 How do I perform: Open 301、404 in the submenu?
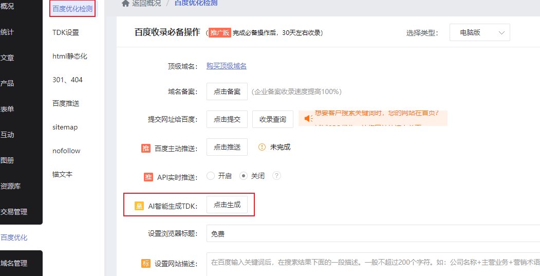click(67, 80)
